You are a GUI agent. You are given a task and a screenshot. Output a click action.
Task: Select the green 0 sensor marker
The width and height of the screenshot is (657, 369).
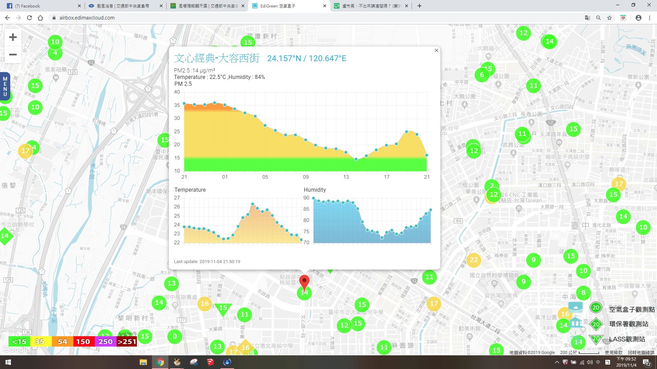point(175,337)
